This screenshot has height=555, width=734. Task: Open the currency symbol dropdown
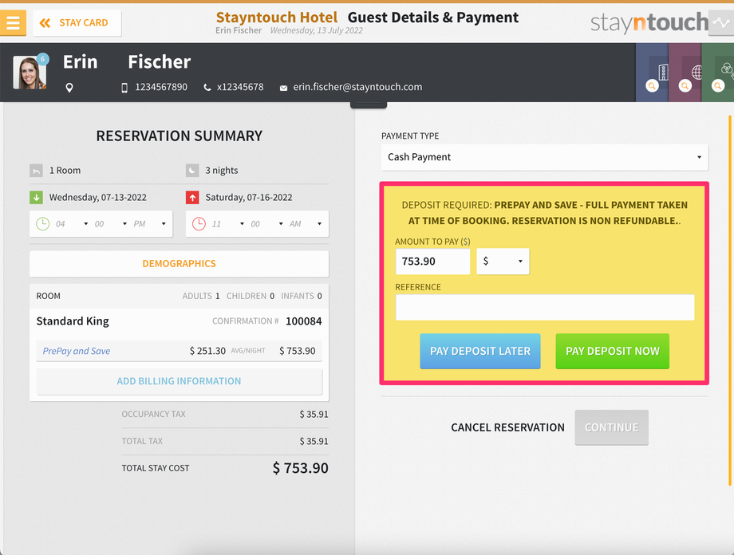(x=503, y=261)
